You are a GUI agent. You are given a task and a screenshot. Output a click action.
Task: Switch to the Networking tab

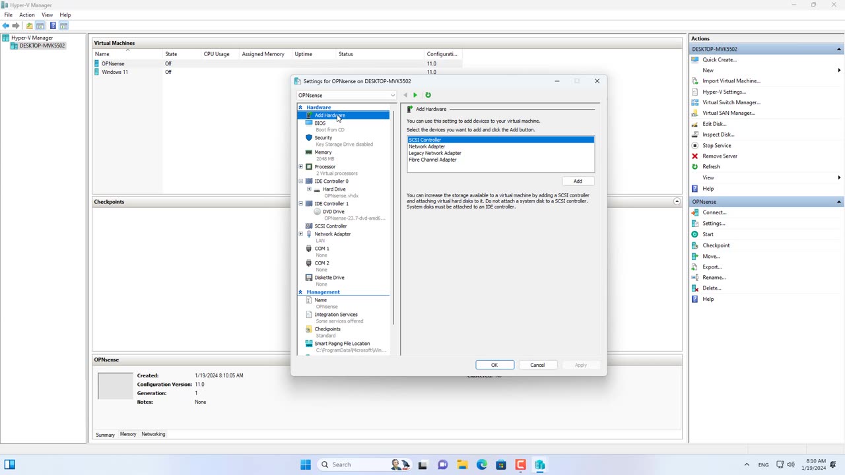coord(153,434)
